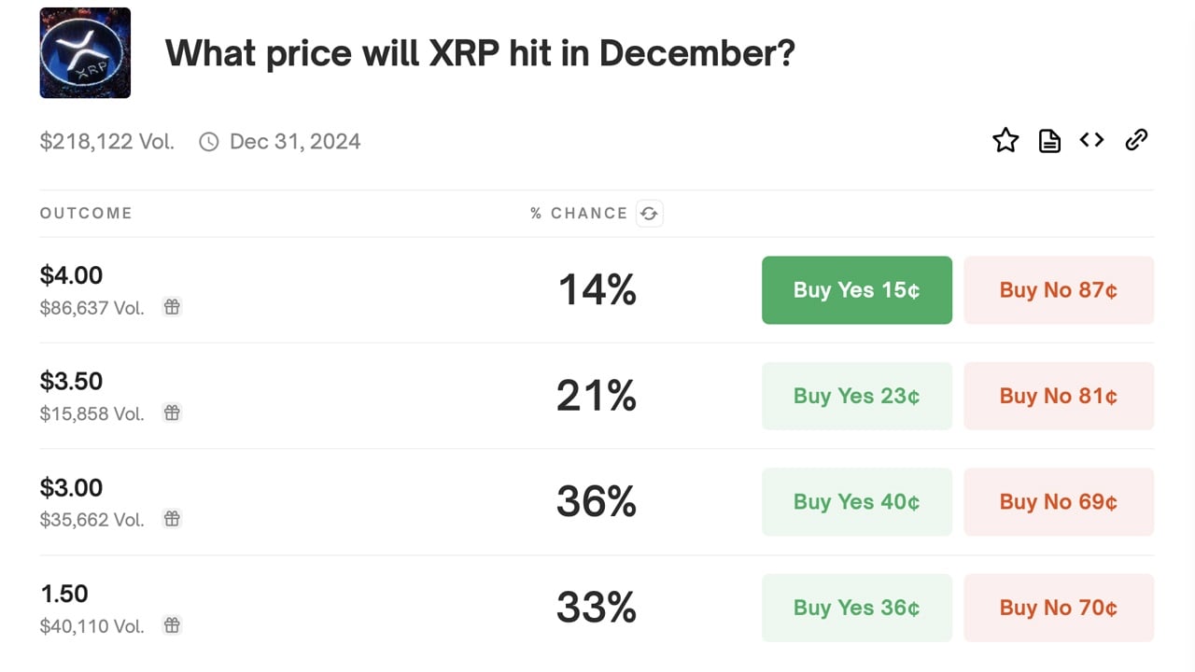Screen dimensions: 1195x672
Task: Open the XRP market thumbnail image
Action: pos(85,52)
